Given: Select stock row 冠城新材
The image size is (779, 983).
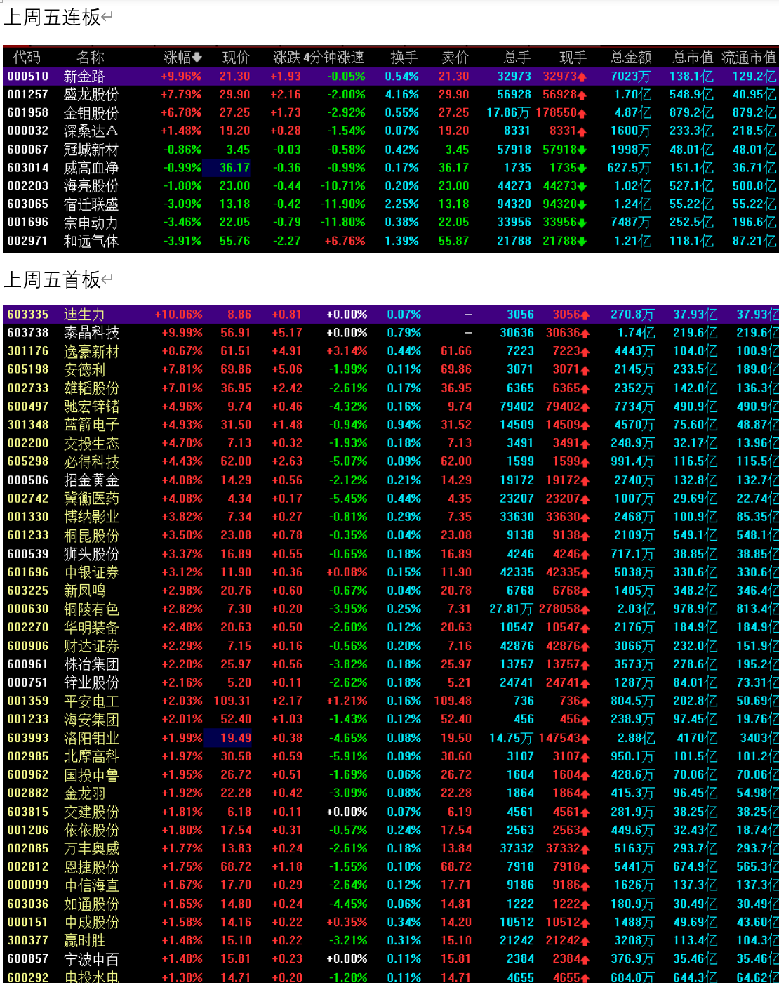Looking at the screenshot, I should pyautogui.click(x=391, y=150).
